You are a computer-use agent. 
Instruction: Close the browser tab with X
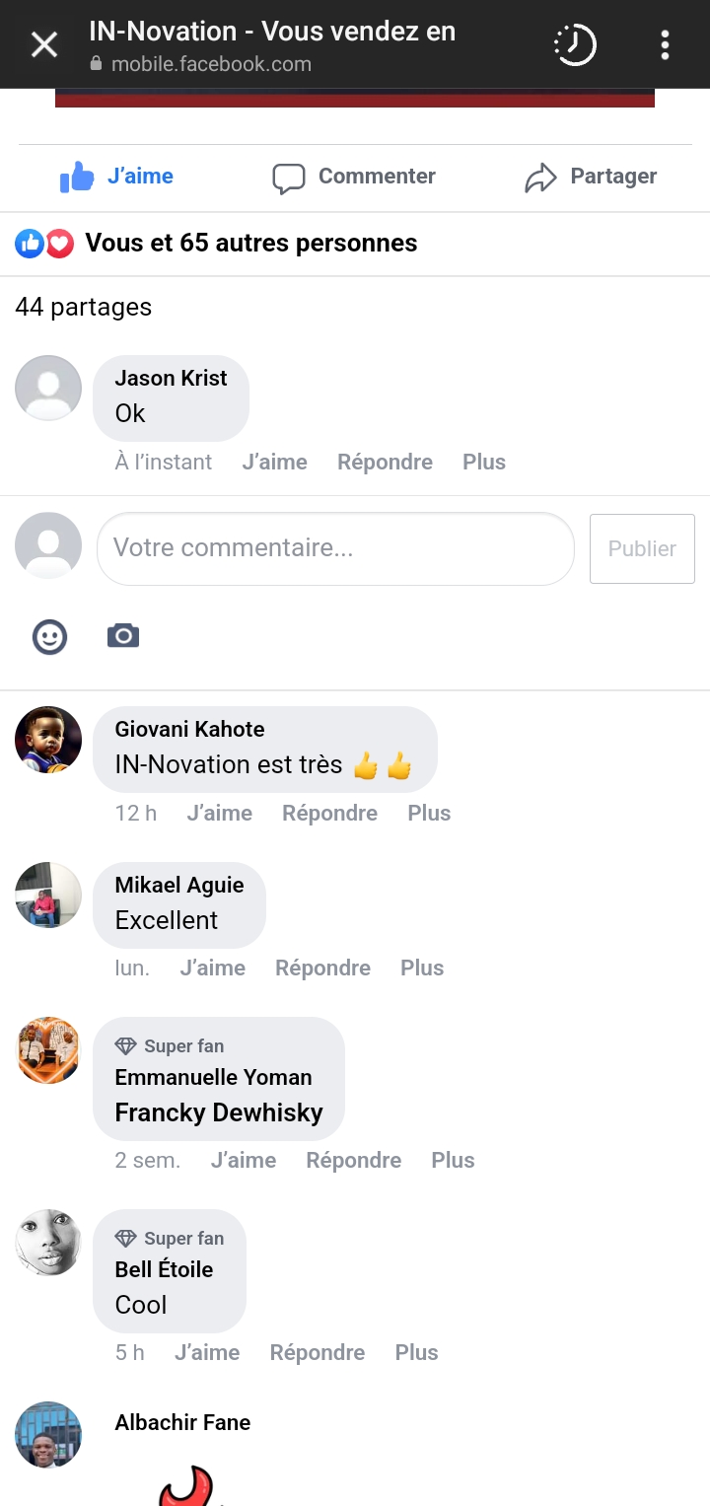[44, 44]
